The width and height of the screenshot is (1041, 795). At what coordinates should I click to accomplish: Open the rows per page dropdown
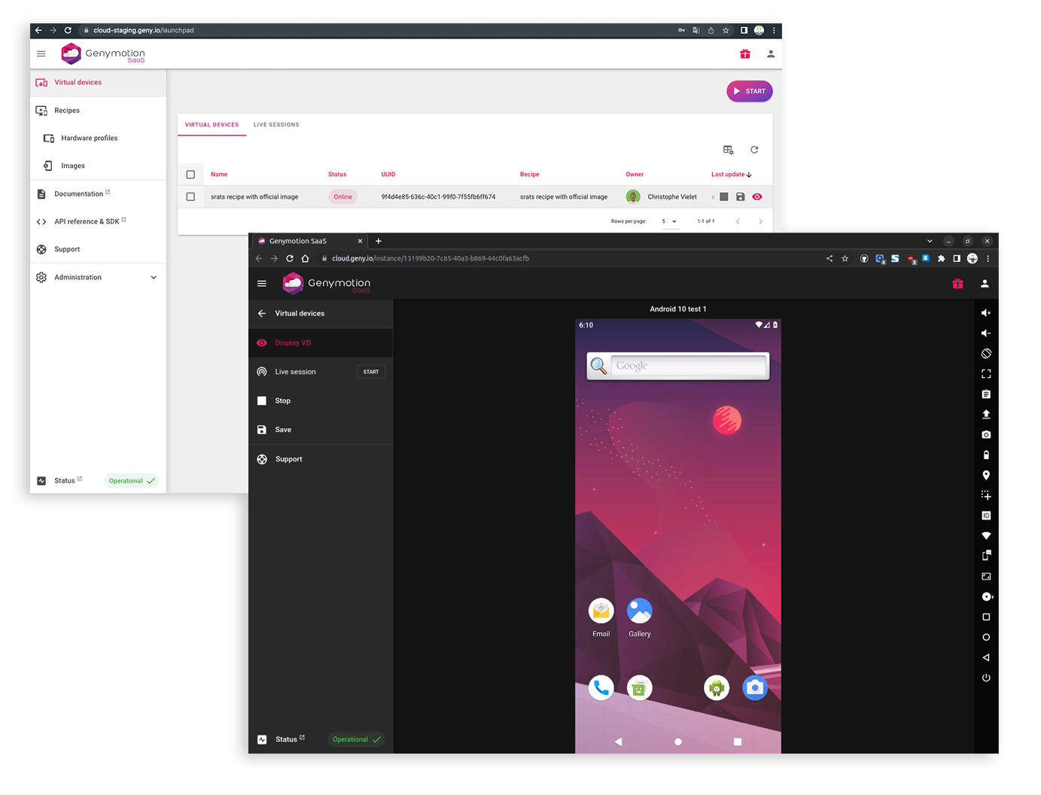[x=669, y=221]
